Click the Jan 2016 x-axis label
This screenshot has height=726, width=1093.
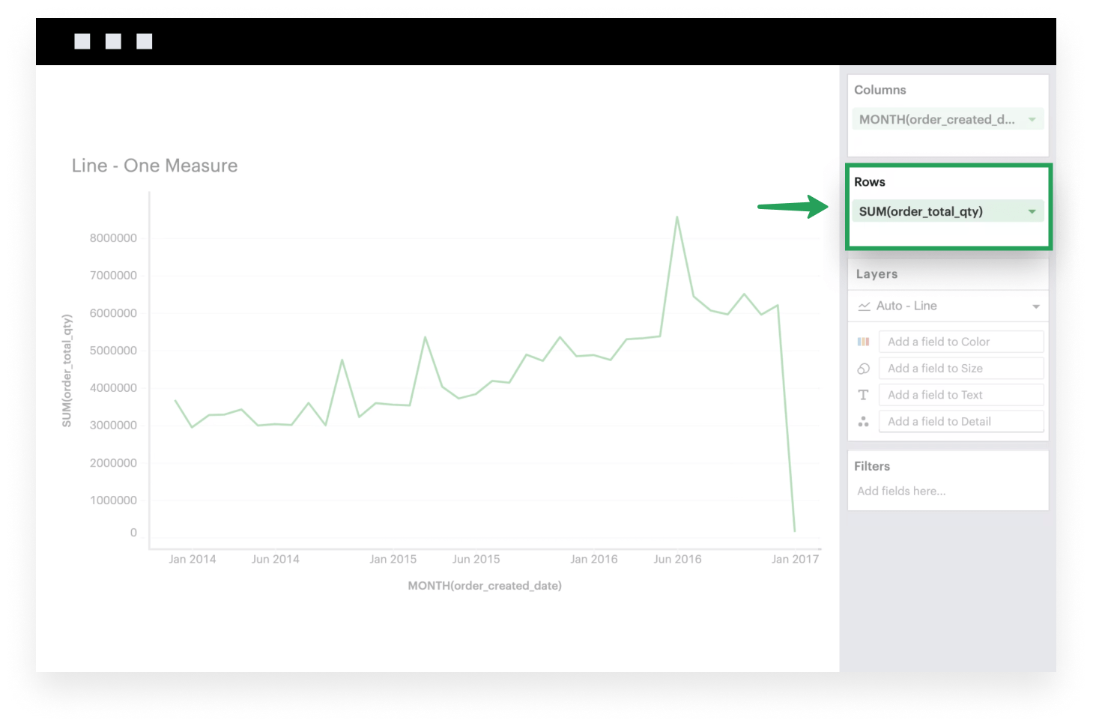tap(594, 559)
